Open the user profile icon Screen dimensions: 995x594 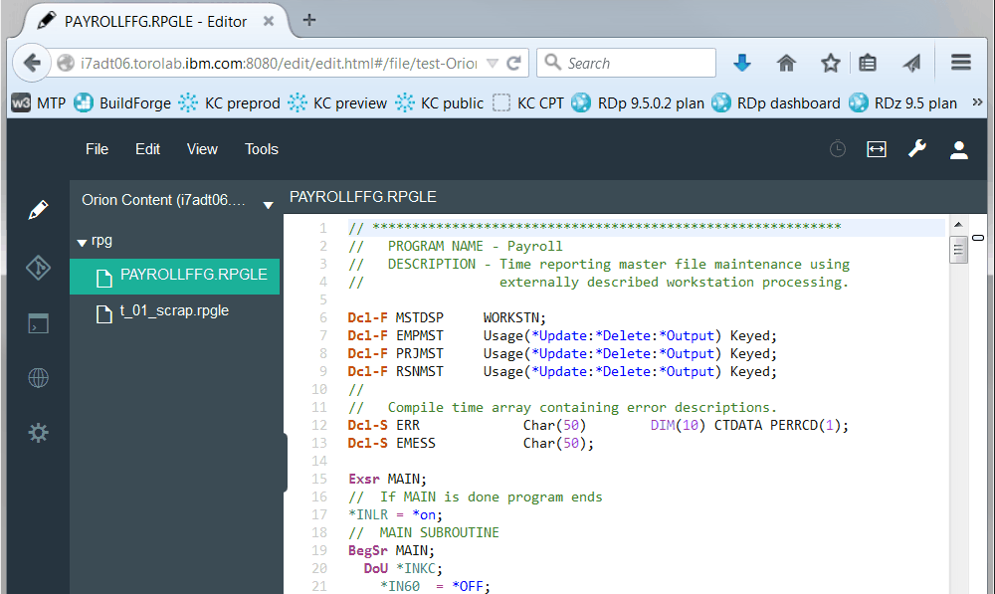[958, 149]
